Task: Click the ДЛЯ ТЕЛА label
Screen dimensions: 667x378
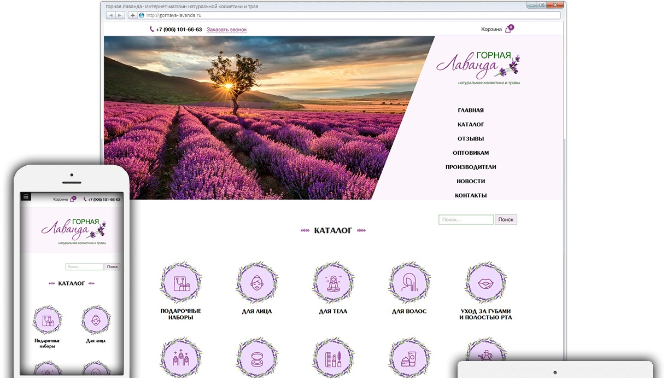Action: [333, 311]
